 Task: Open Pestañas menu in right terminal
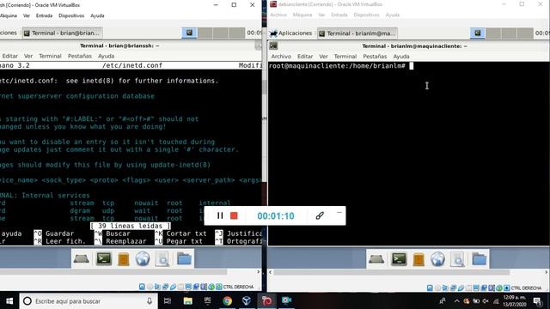click(375, 57)
